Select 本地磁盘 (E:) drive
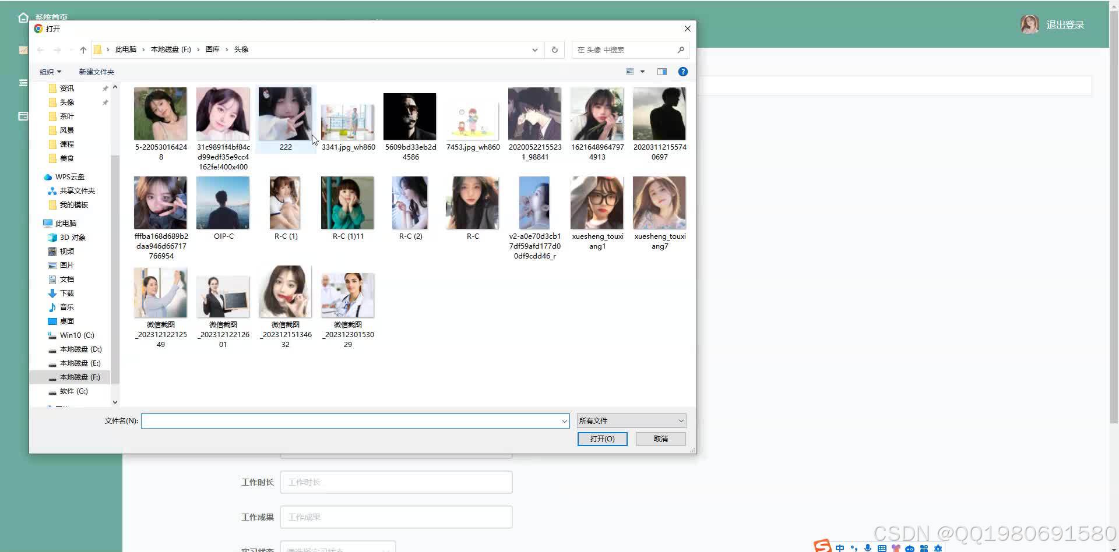1119x552 pixels. [x=80, y=363]
